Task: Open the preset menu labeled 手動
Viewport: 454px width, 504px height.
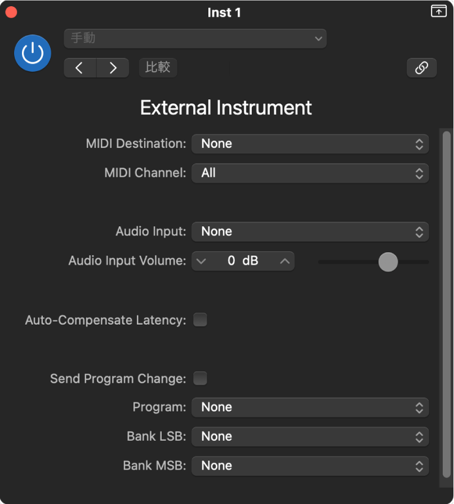Action: coord(195,38)
